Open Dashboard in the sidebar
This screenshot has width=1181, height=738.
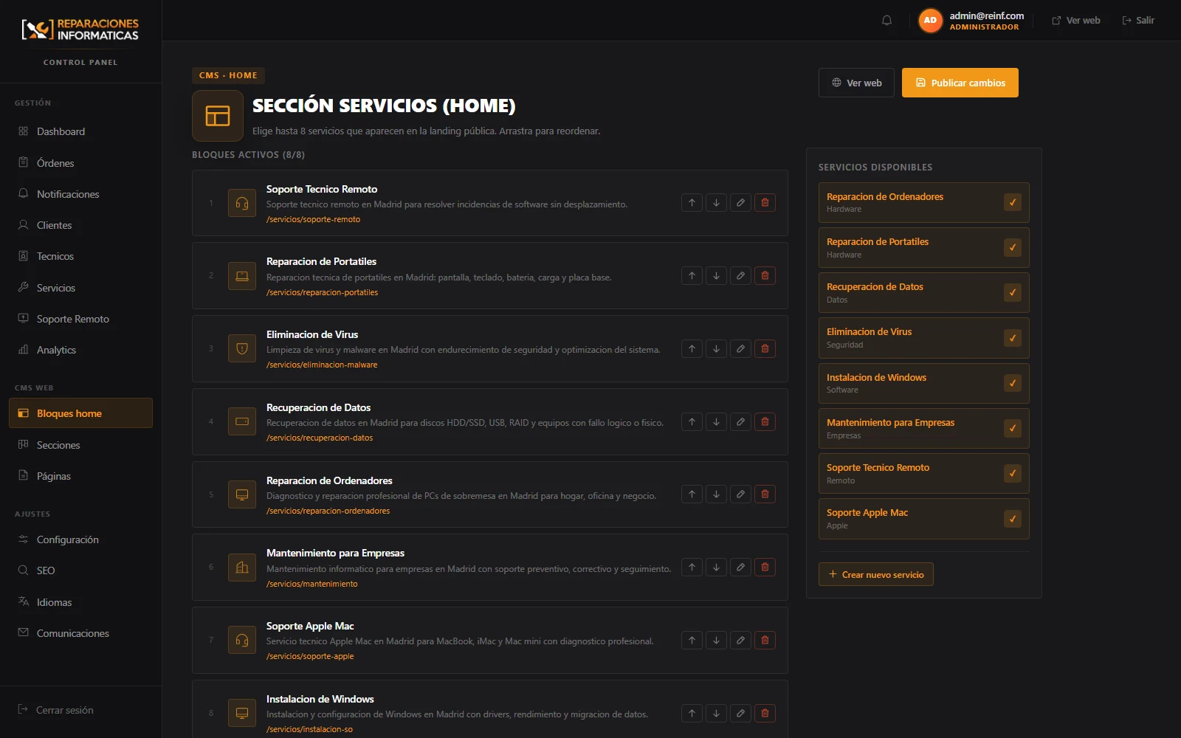click(x=80, y=131)
